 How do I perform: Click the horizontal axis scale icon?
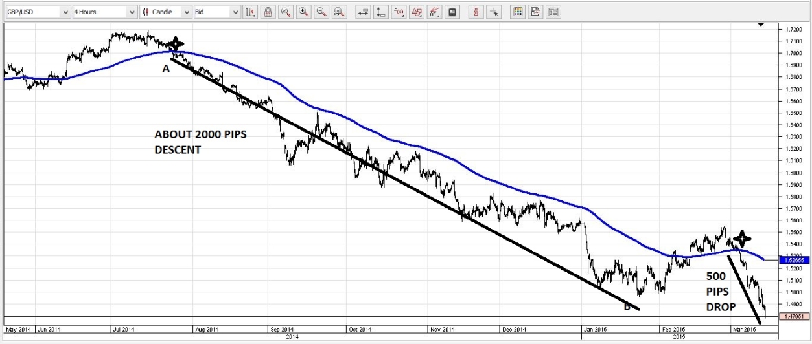pos(364,12)
